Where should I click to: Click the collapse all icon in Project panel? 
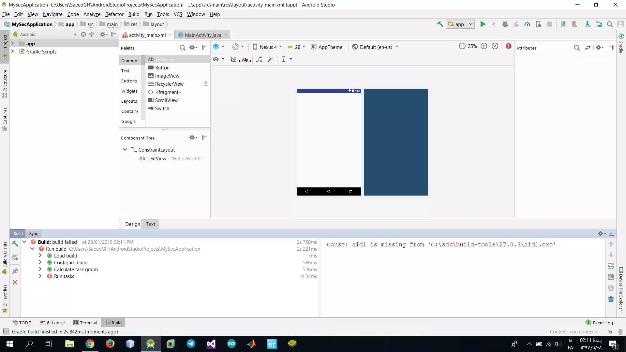click(92, 34)
